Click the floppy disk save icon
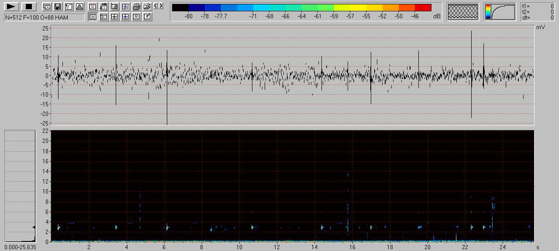Viewport: 559px width, 251px height. pyautogui.click(x=57, y=7)
